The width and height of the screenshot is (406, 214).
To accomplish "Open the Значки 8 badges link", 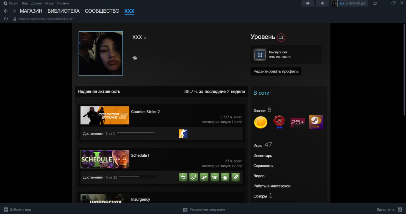I will click(262, 110).
